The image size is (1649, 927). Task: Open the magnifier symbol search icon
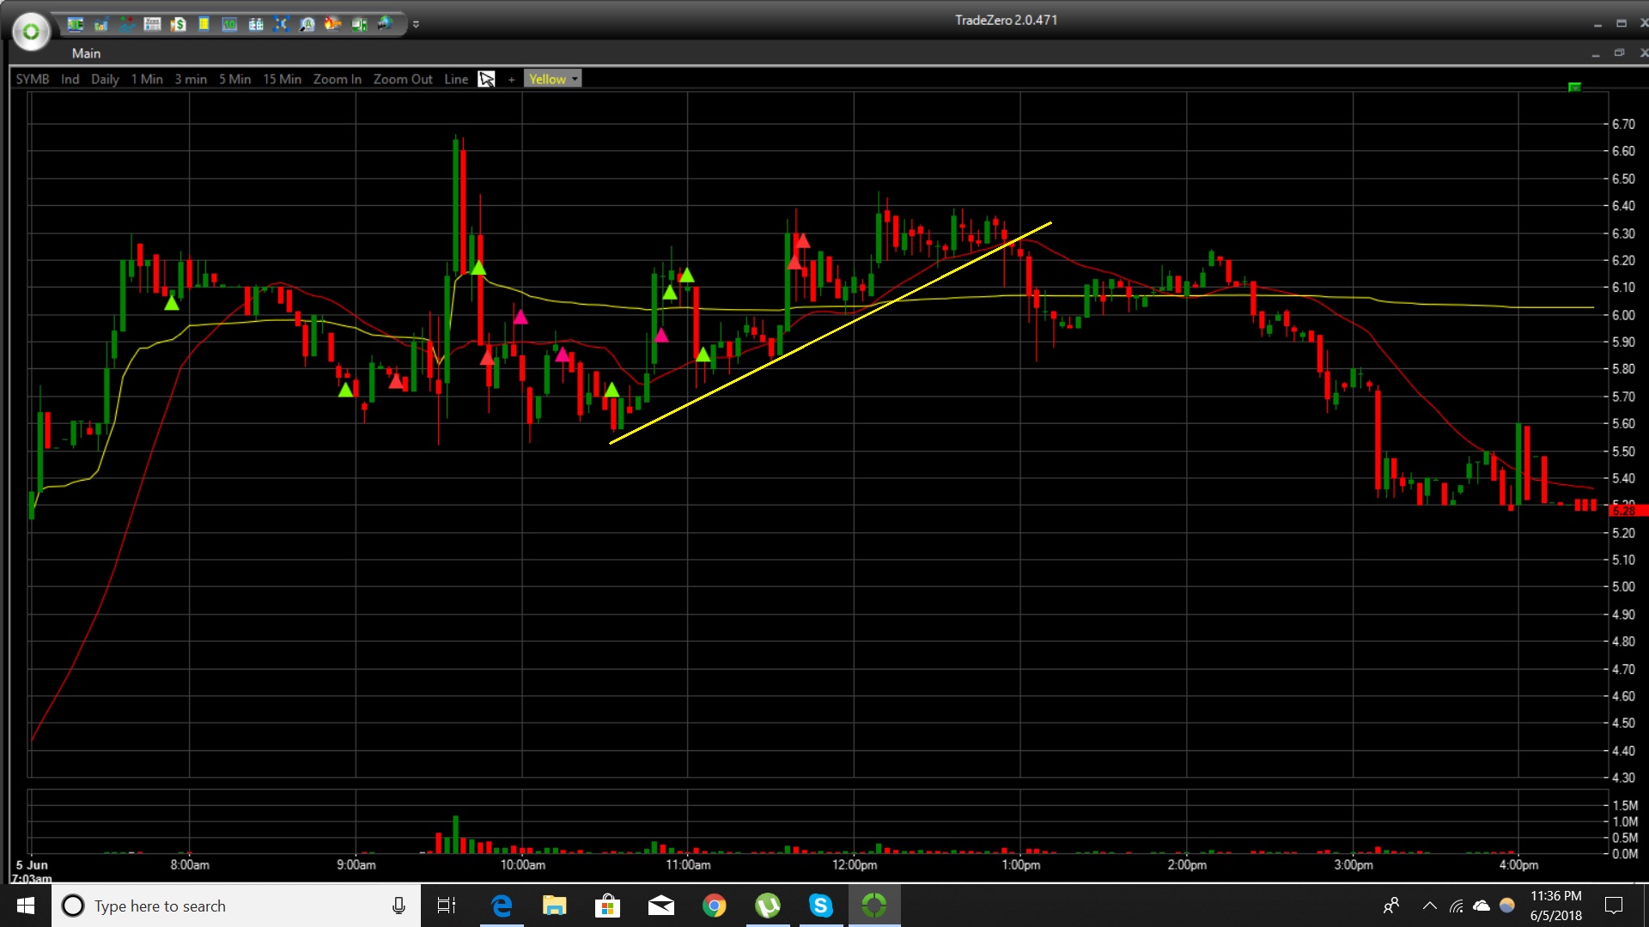coord(307,24)
